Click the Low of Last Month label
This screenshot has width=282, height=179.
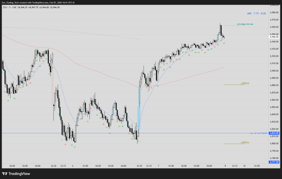coord(258,133)
